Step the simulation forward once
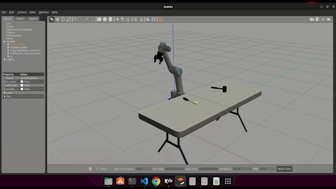 (x=97, y=169)
